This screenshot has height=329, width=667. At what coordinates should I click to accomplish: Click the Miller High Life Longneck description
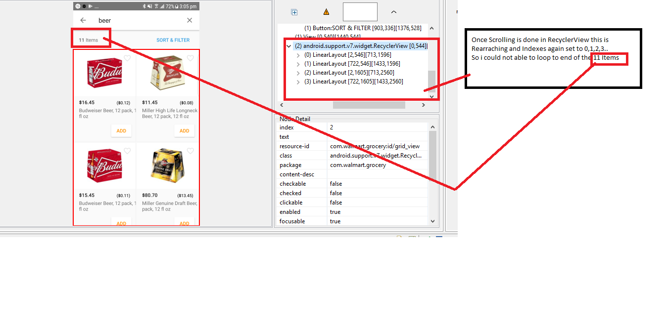[x=170, y=114]
